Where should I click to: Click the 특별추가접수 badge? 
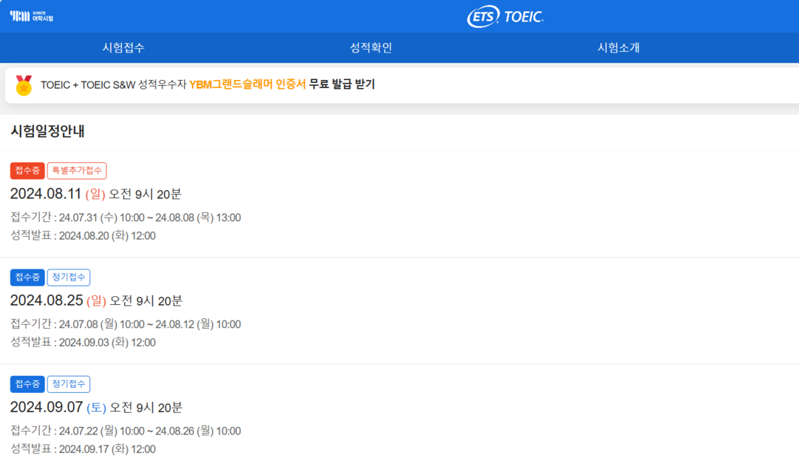(x=77, y=171)
